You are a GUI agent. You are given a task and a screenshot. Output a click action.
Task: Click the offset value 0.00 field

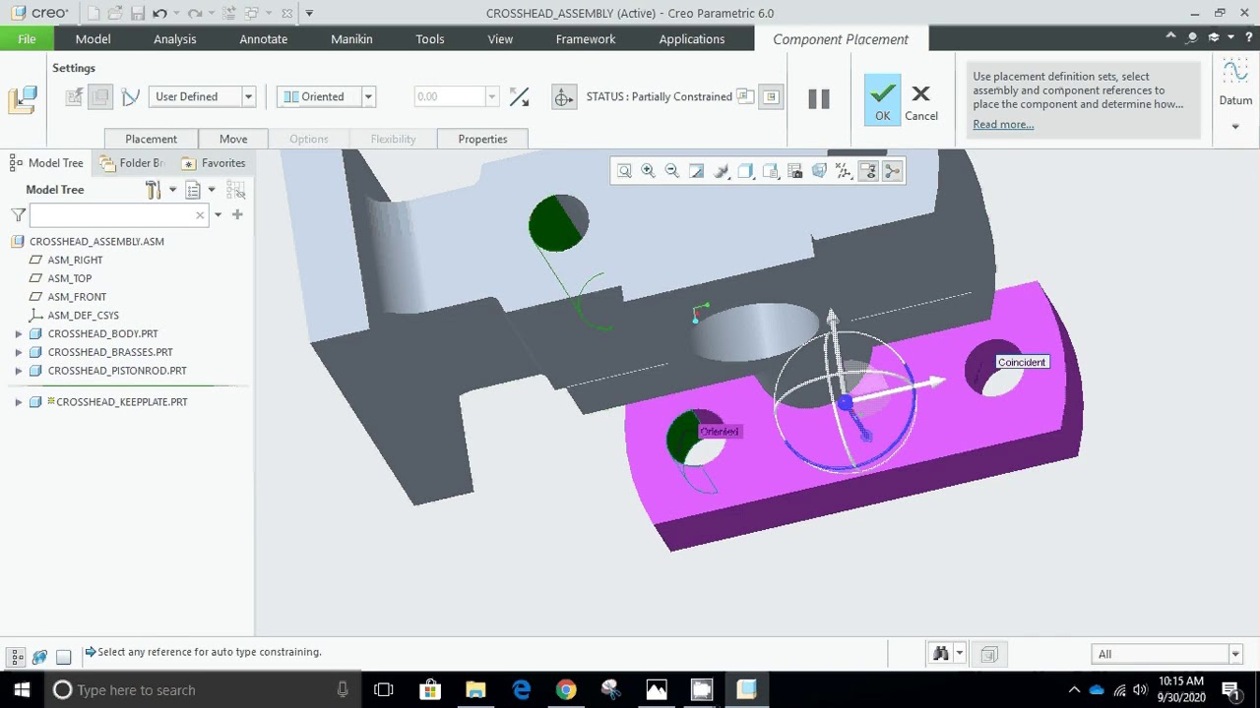coord(449,96)
